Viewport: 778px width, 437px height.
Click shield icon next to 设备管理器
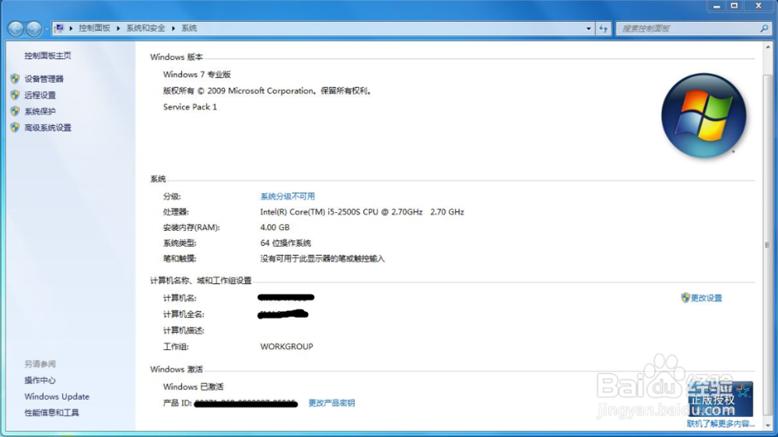coord(15,79)
